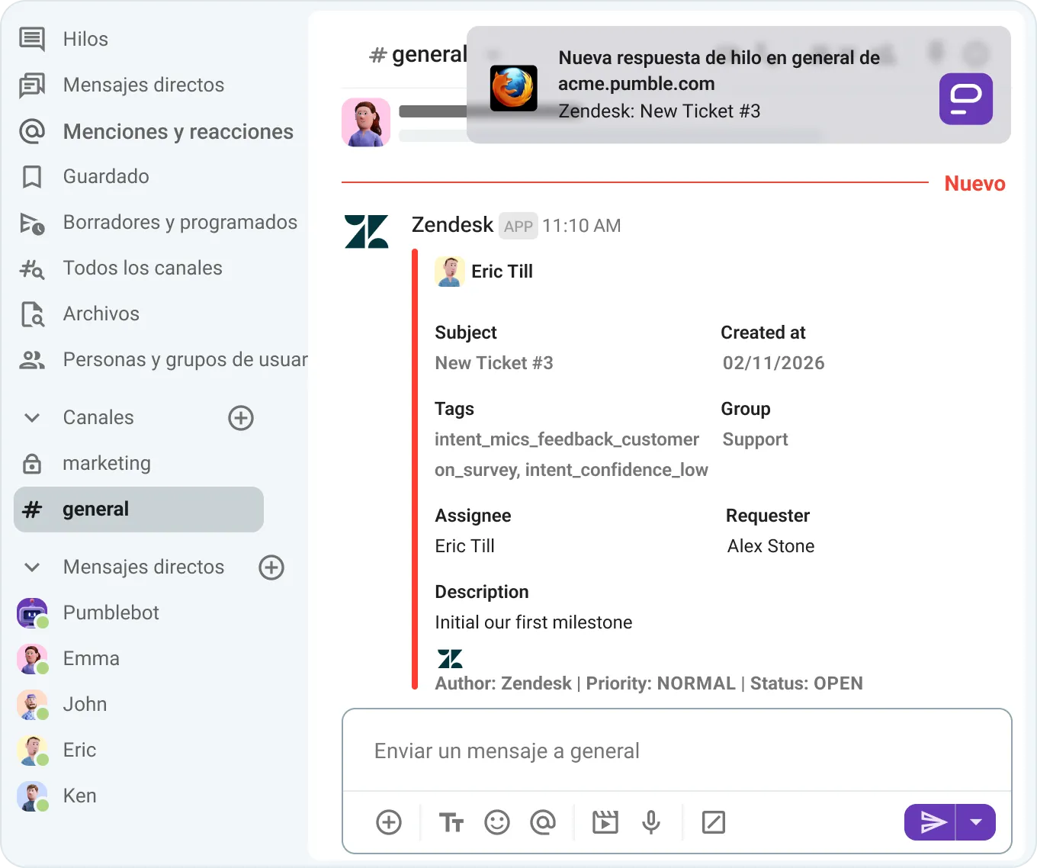Open Hilos threads icon in sidebar

click(32, 39)
